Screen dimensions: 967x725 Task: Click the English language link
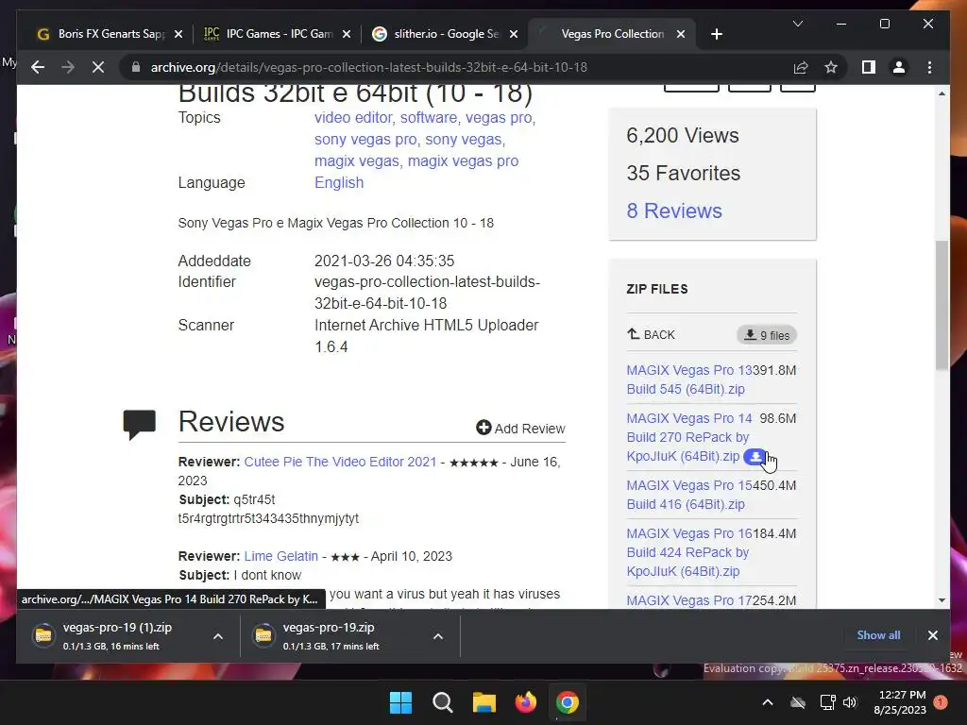click(339, 182)
